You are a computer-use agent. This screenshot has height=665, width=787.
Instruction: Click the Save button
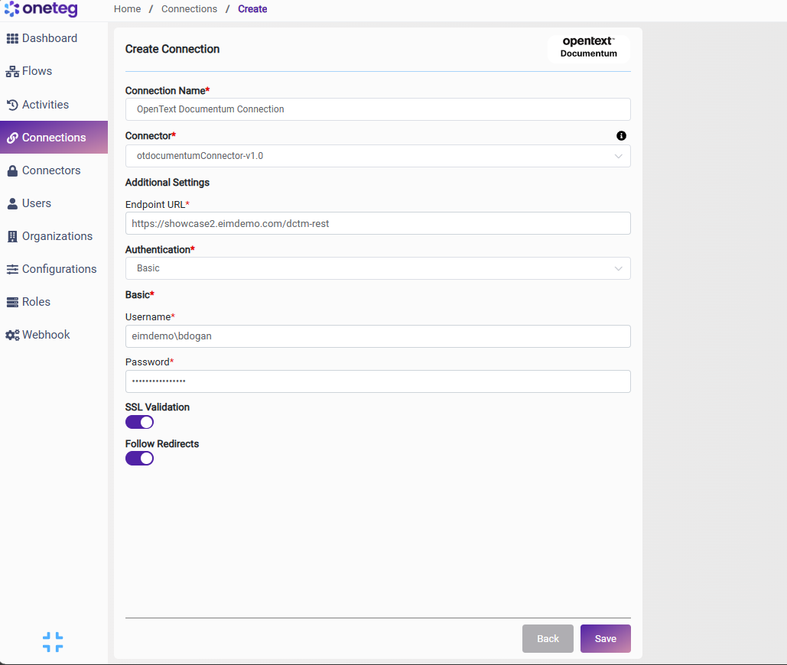point(605,638)
